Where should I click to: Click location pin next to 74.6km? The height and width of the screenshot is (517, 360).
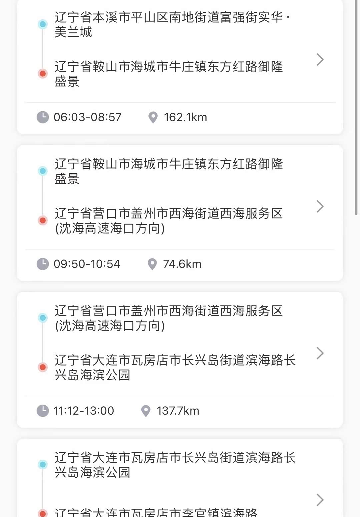point(152,264)
